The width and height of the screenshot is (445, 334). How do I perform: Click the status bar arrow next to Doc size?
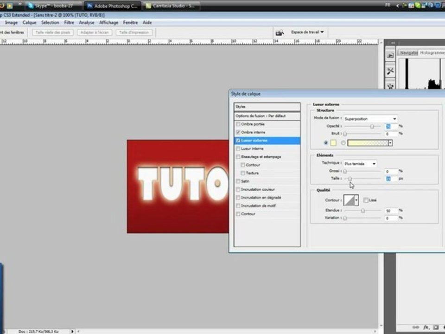point(72,331)
